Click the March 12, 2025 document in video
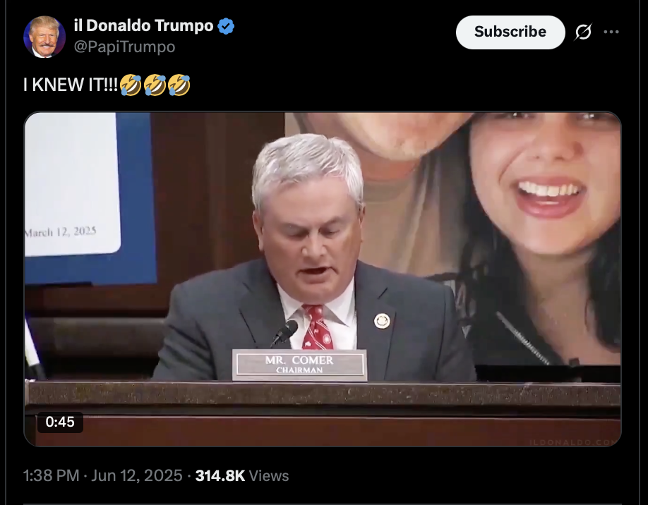The width and height of the screenshot is (648, 505). pyautogui.click(x=72, y=184)
